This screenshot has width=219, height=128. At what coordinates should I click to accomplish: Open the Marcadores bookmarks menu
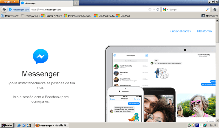tap(210, 16)
